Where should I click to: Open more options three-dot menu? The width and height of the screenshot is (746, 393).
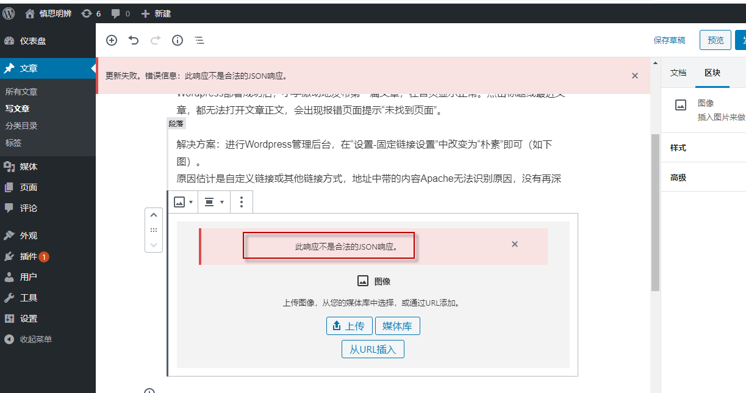coord(242,202)
